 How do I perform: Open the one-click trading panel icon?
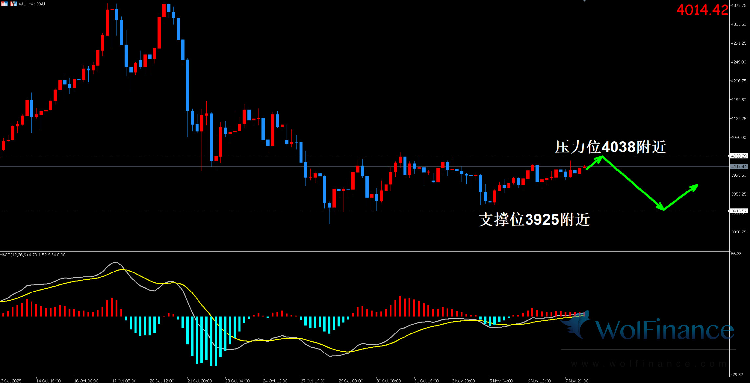pyautogui.click(x=13, y=4)
